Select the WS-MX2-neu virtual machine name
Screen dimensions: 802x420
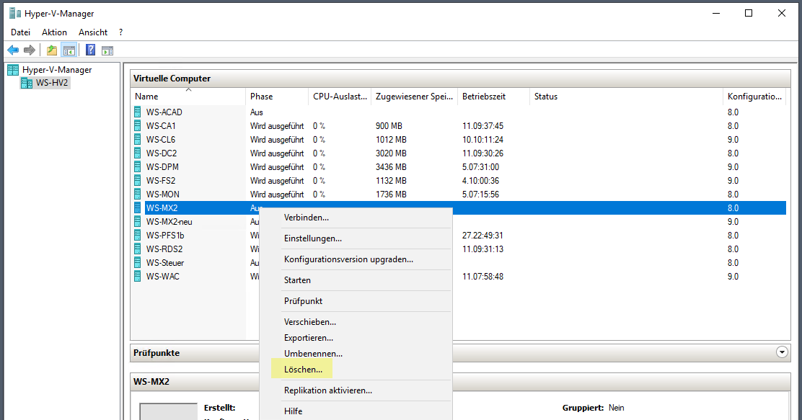tap(169, 222)
